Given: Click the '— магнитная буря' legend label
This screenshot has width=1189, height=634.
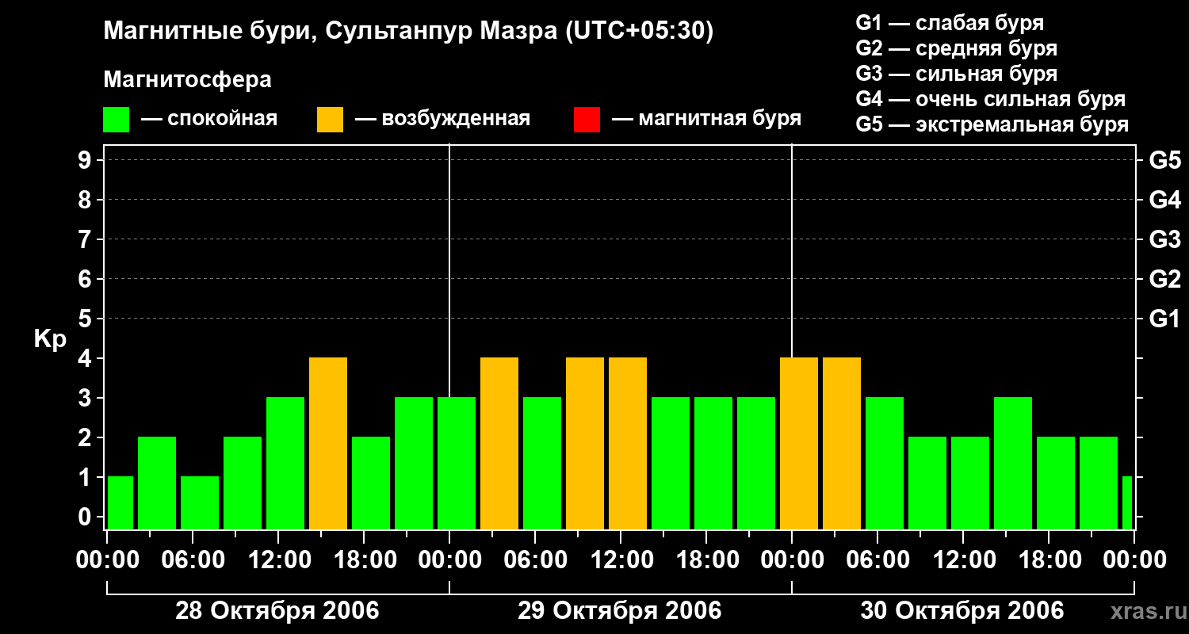Looking at the screenshot, I should 706,119.
